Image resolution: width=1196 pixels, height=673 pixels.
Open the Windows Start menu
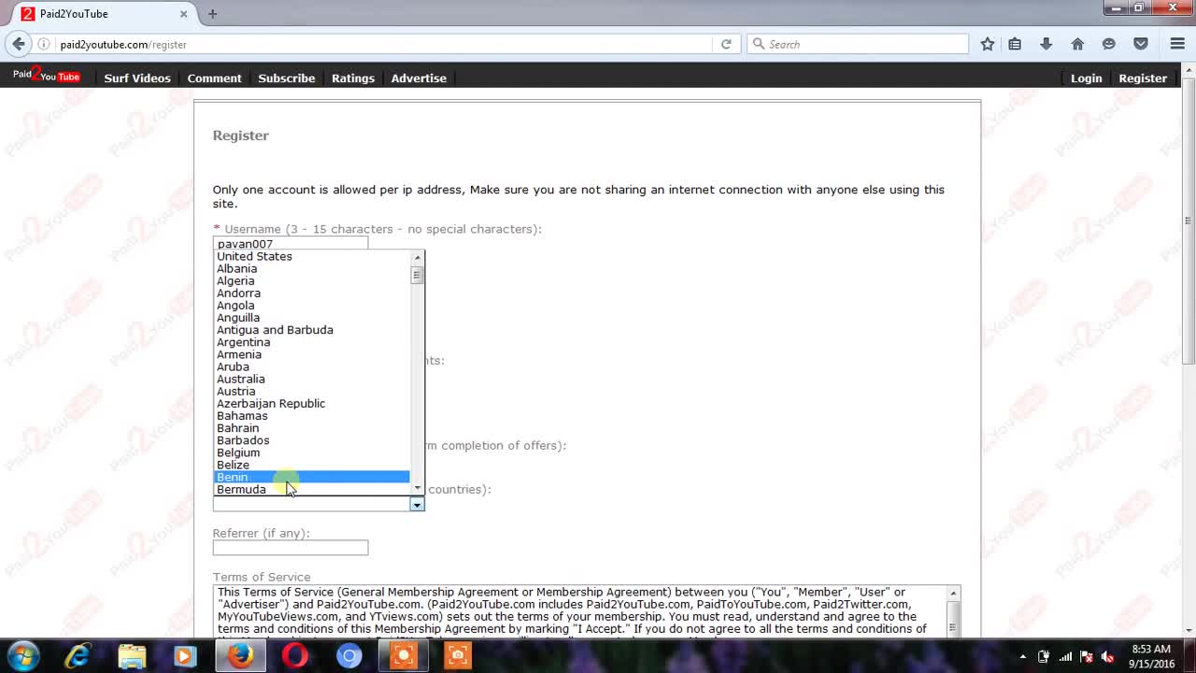click(22, 655)
